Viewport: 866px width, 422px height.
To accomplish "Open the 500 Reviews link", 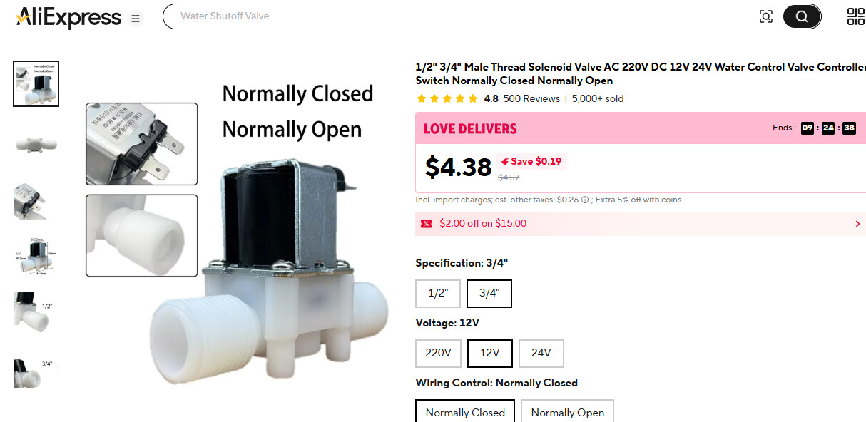I will click(x=531, y=99).
